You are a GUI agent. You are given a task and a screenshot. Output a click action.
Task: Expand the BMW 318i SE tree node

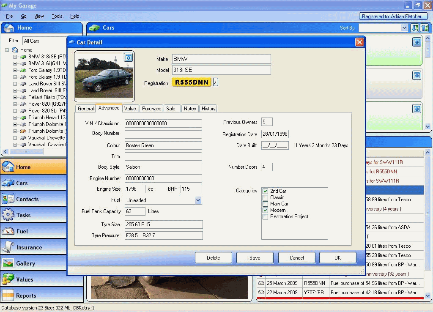tap(15, 57)
